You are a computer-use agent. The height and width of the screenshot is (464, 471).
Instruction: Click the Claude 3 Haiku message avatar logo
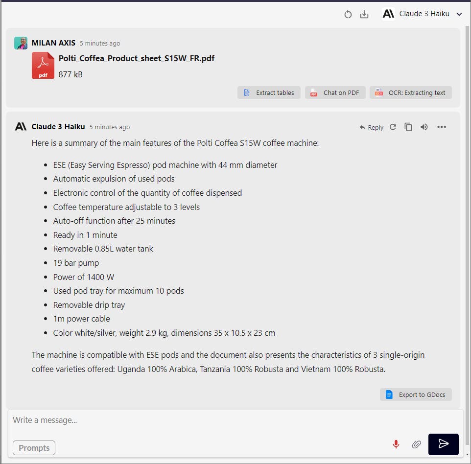click(21, 126)
